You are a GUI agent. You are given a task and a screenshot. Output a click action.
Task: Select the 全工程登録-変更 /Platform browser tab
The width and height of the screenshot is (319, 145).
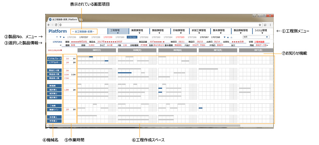click(63, 20)
